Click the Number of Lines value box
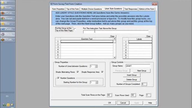The width and height of the screenshot is (192, 108). [92, 66]
